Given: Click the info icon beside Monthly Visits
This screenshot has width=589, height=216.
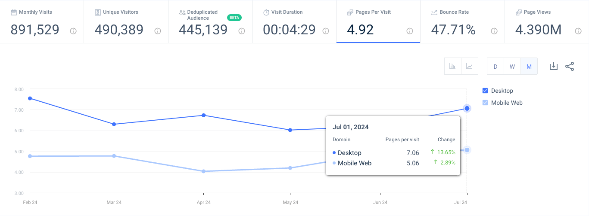Looking at the screenshot, I should coord(73,31).
